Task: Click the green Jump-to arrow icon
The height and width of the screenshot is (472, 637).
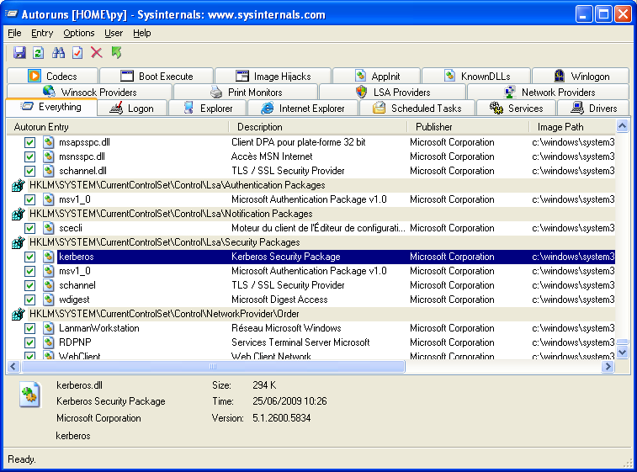Action: tap(117, 52)
